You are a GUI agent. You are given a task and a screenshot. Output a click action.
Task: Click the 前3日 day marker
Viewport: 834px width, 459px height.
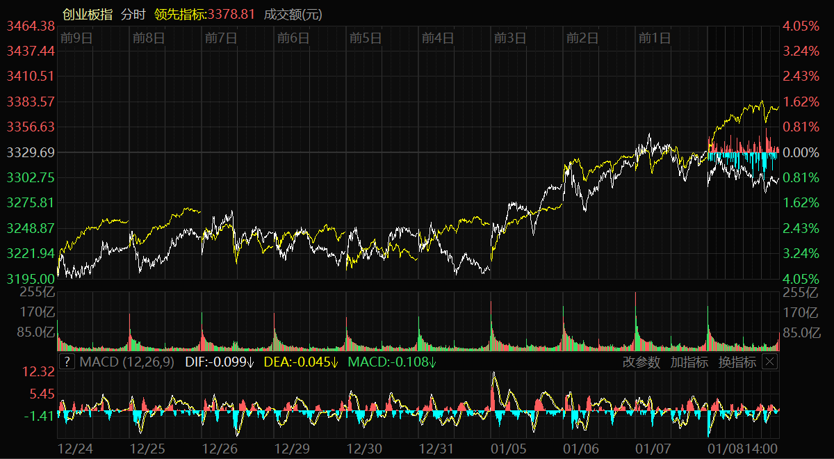(510, 38)
